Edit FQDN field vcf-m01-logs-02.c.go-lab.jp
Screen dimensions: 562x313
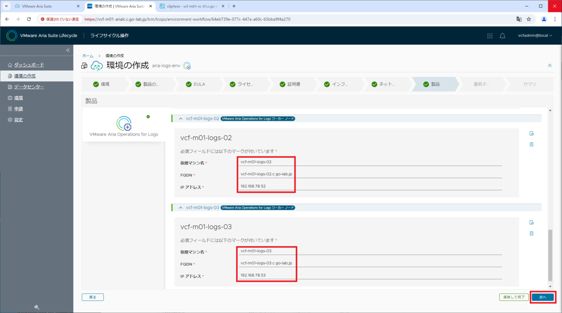pos(370,174)
